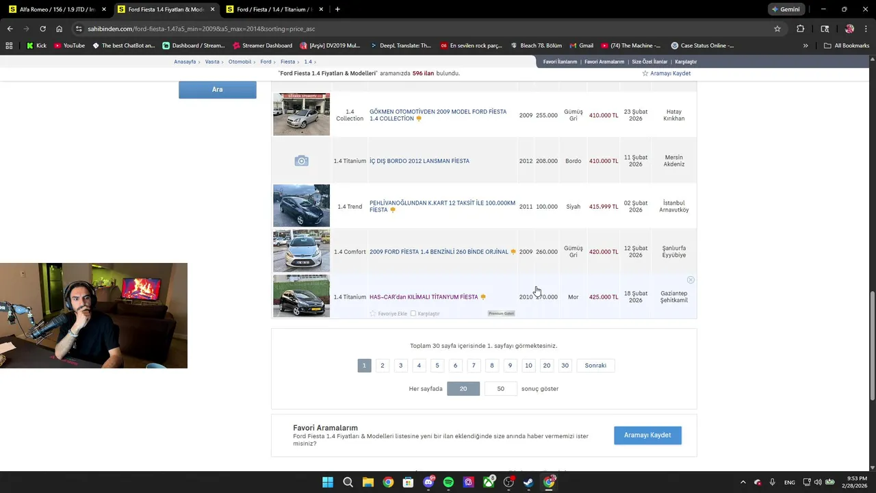Open the Chrome three-dot menu
Screen dimensions: 876x493
[x=866, y=29]
